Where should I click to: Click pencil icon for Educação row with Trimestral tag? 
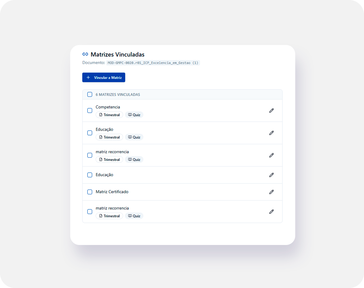pos(271,133)
